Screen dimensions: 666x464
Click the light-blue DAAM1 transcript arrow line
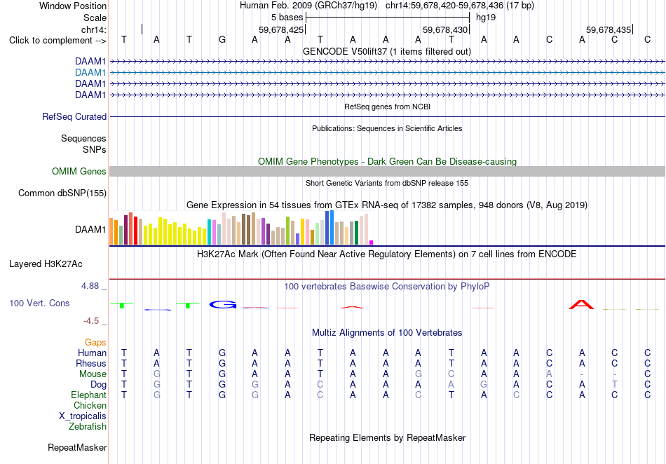[x=387, y=73]
